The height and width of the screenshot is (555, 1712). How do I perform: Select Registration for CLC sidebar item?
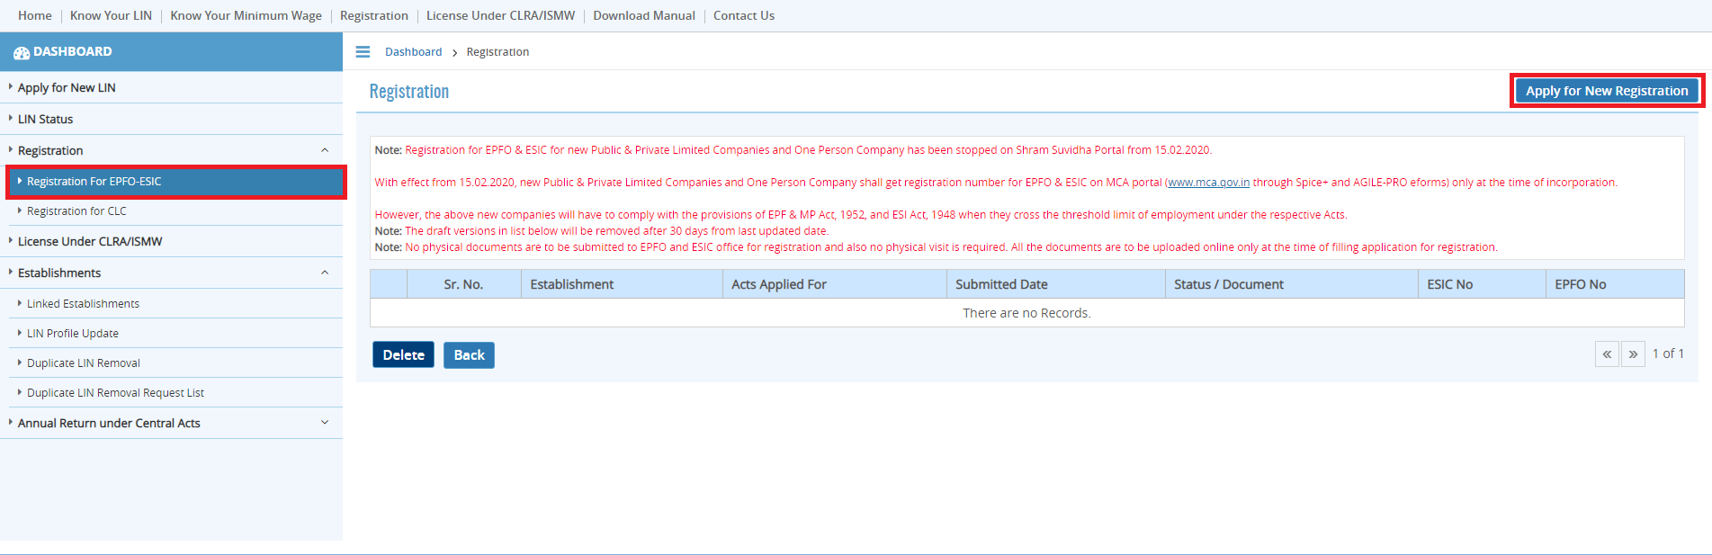click(76, 211)
